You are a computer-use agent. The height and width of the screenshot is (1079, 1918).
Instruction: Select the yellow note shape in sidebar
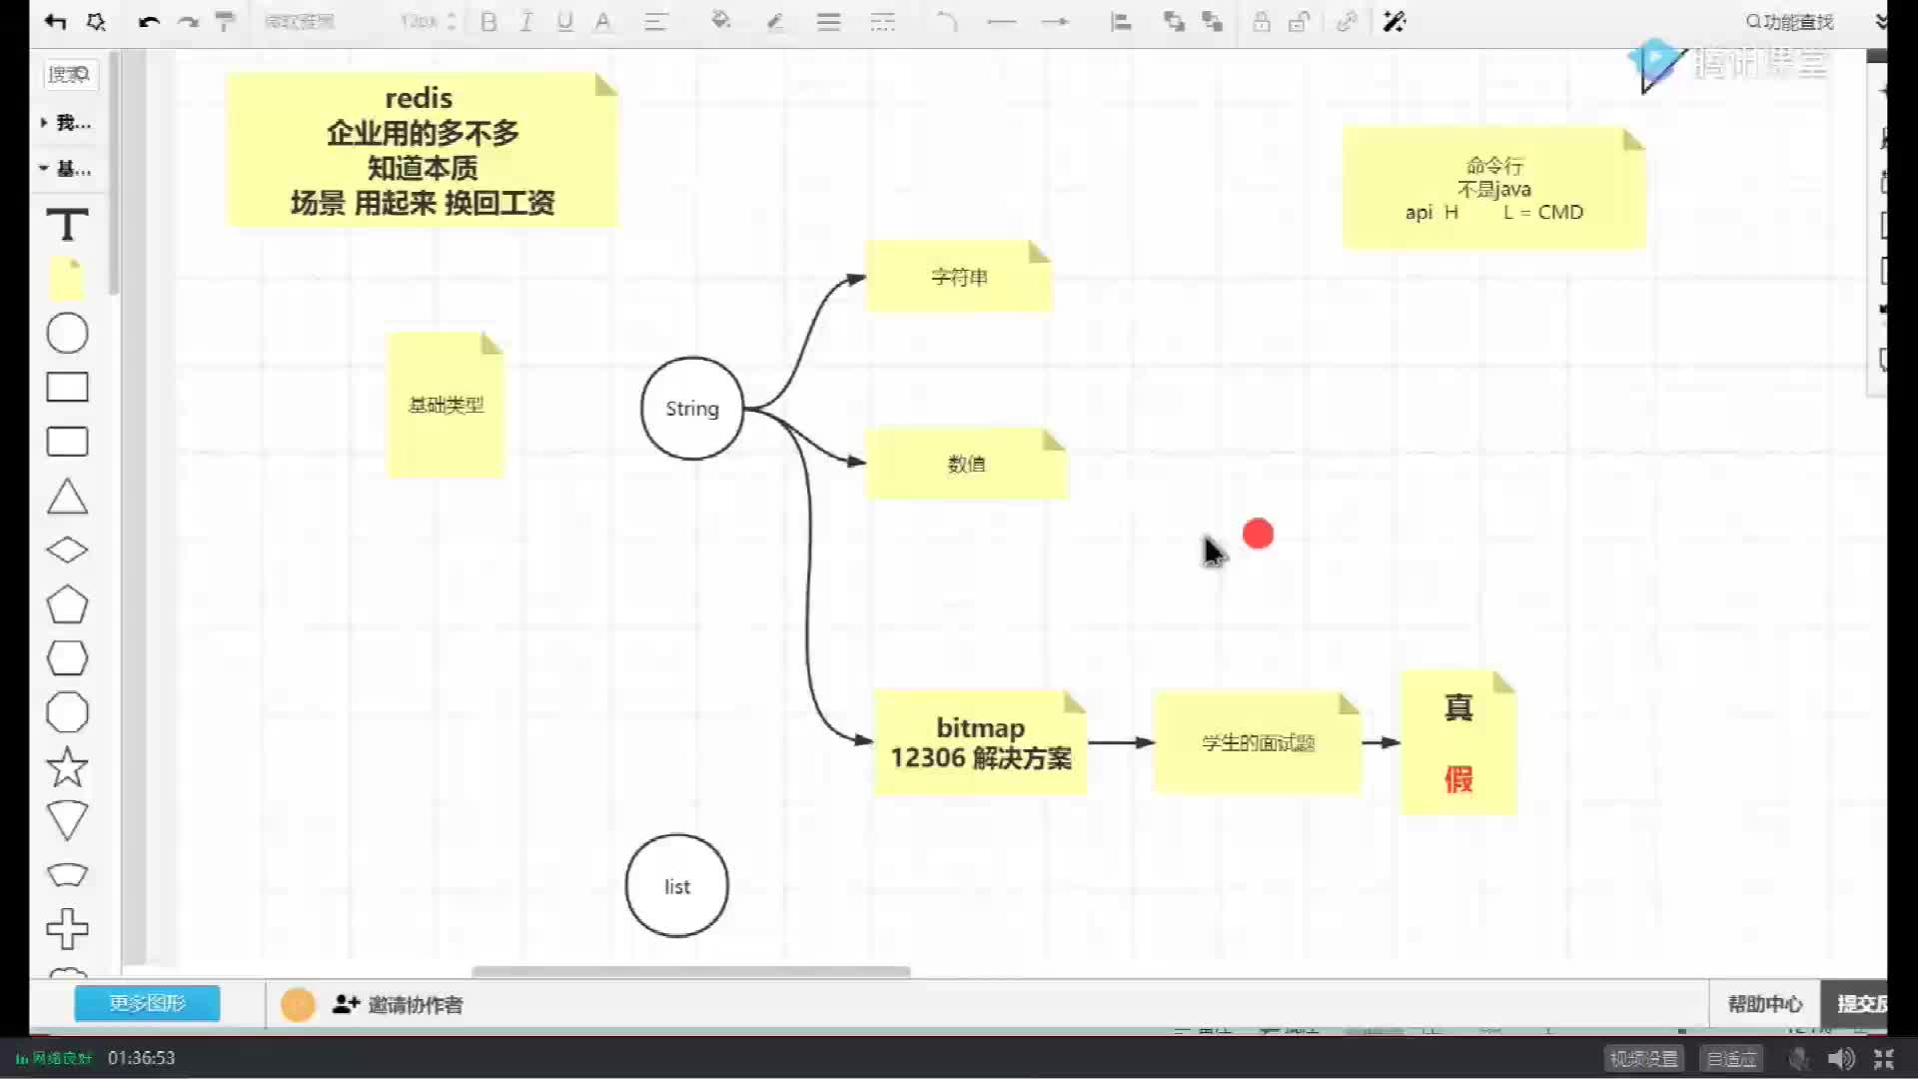(x=67, y=279)
